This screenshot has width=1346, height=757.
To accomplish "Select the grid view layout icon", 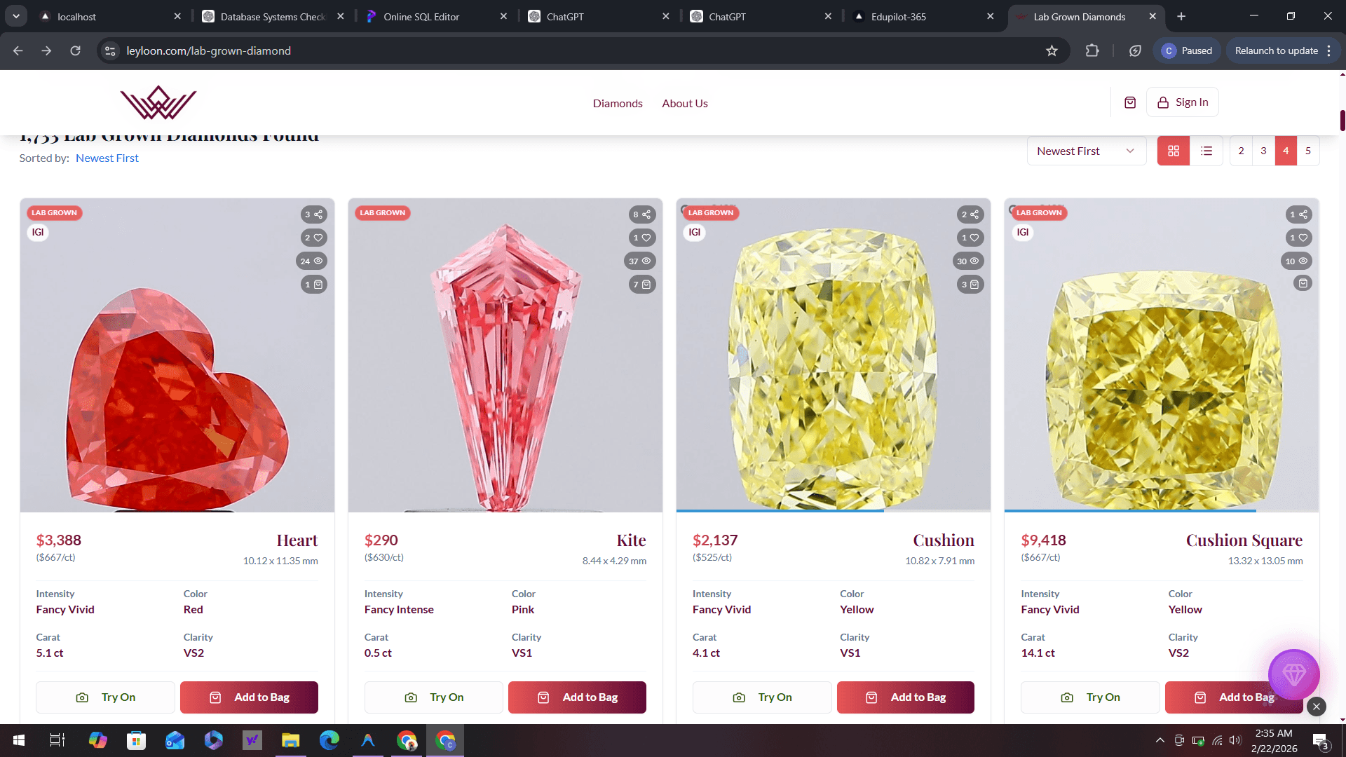I will (1174, 150).
